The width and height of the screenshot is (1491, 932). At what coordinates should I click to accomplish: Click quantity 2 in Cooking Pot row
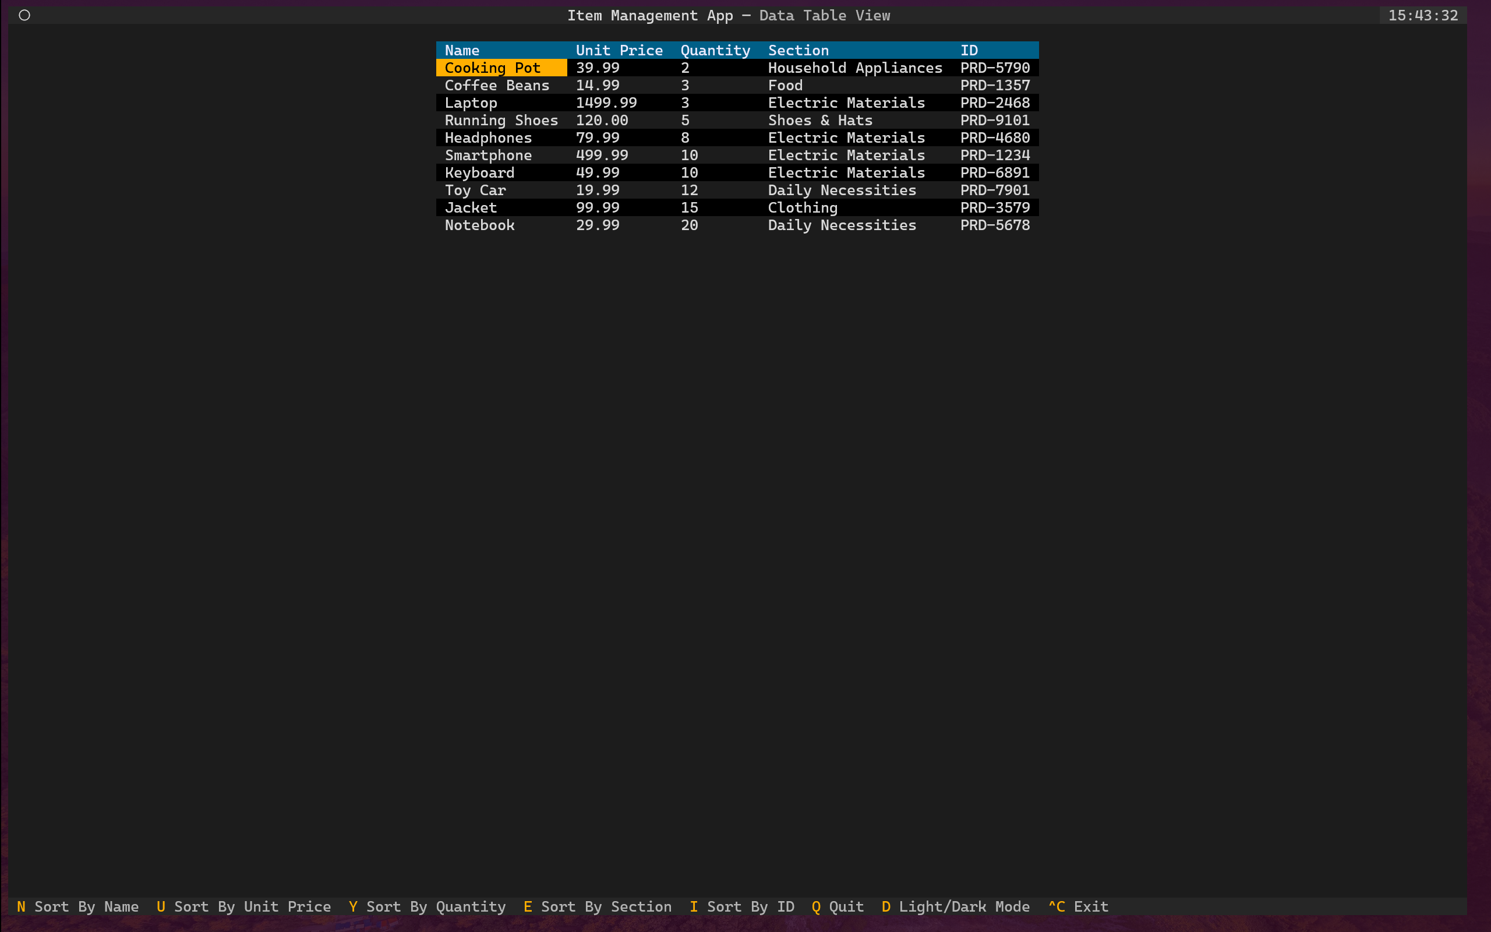[716, 68]
